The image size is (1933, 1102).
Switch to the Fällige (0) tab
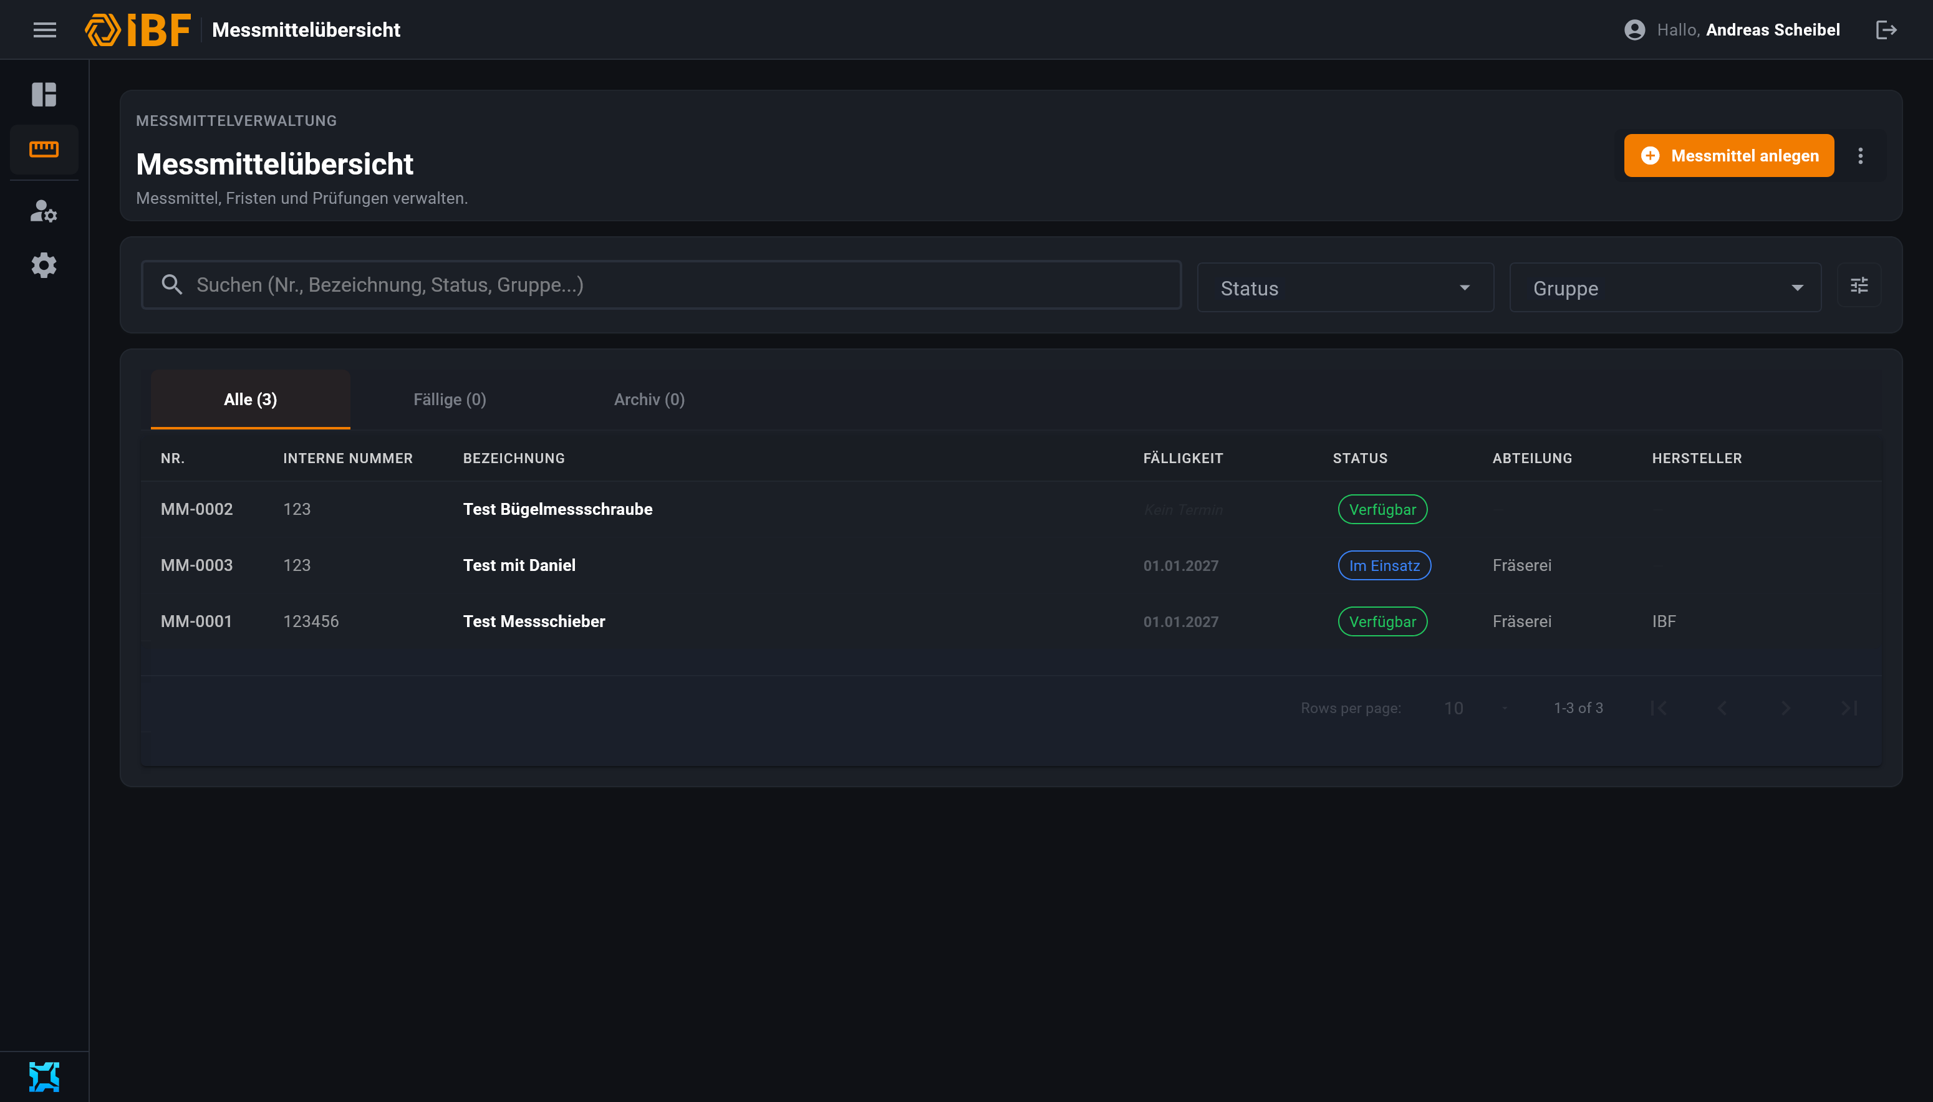450,400
